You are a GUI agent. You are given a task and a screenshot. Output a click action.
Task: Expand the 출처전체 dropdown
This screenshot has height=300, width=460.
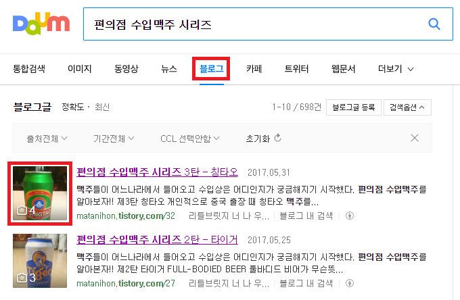tap(47, 139)
